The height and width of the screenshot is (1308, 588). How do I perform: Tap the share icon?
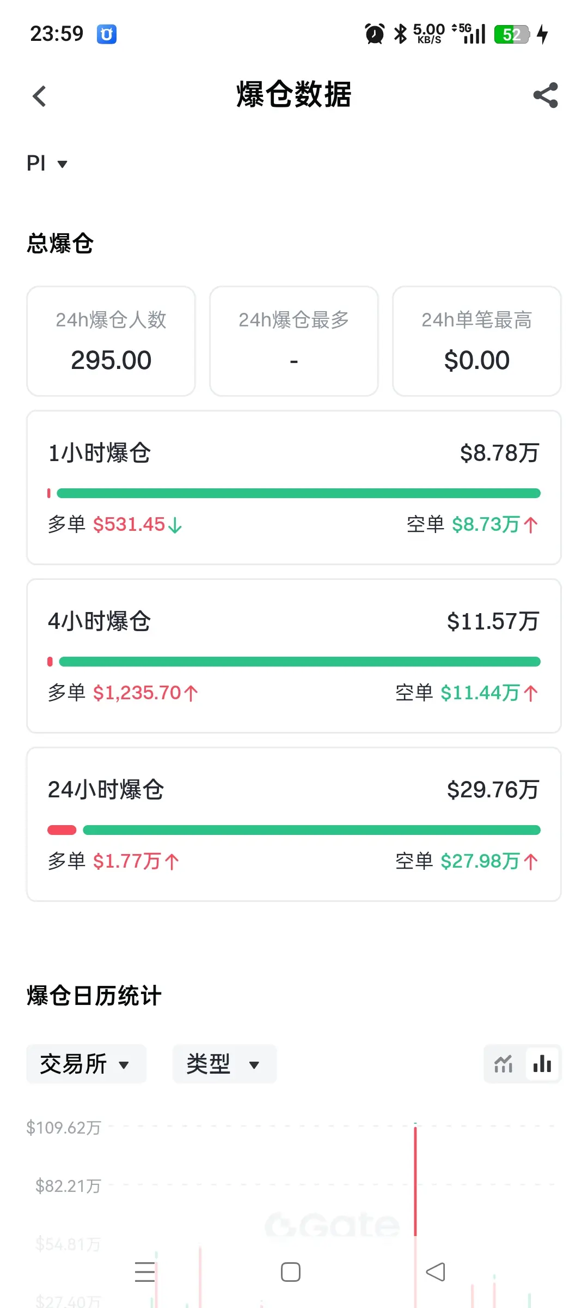pyautogui.click(x=546, y=95)
